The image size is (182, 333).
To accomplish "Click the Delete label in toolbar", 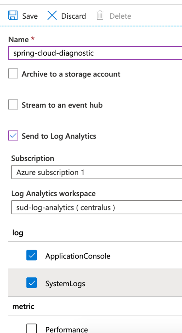I will tap(120, 16).
